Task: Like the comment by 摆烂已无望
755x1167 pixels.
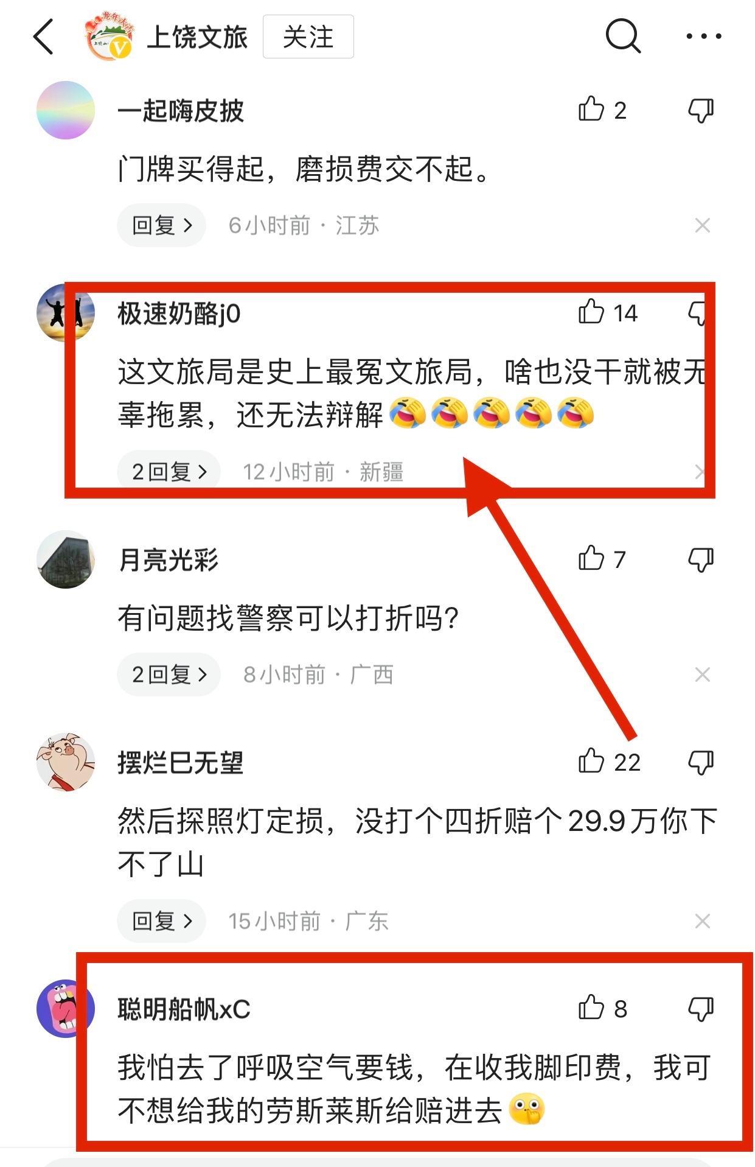Action: click(609, 762)
